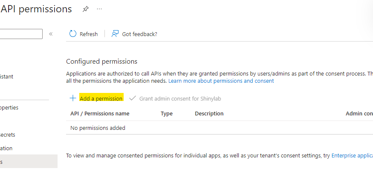This screenshot has height=171, width=373.
Task: Open the Token configuration sidebar item
Action: click(6, 149)
